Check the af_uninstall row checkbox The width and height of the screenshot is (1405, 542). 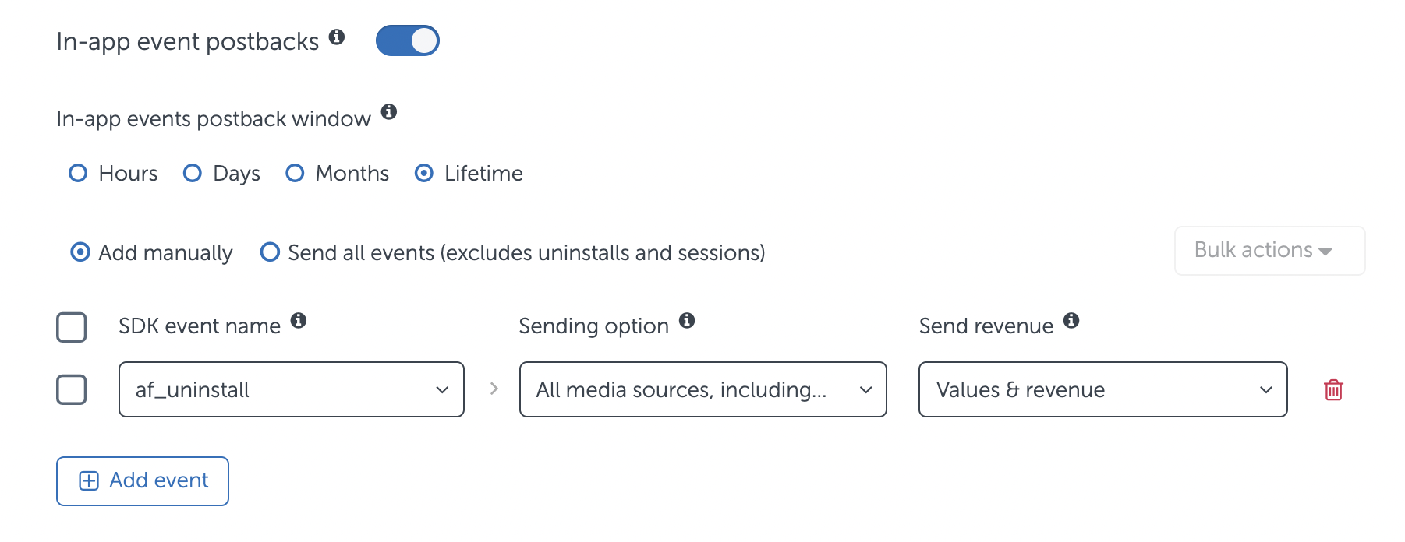(x=72, y=389)
